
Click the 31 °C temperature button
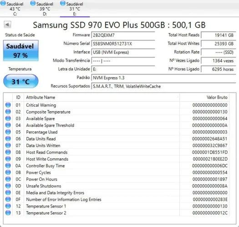[21, 81]
